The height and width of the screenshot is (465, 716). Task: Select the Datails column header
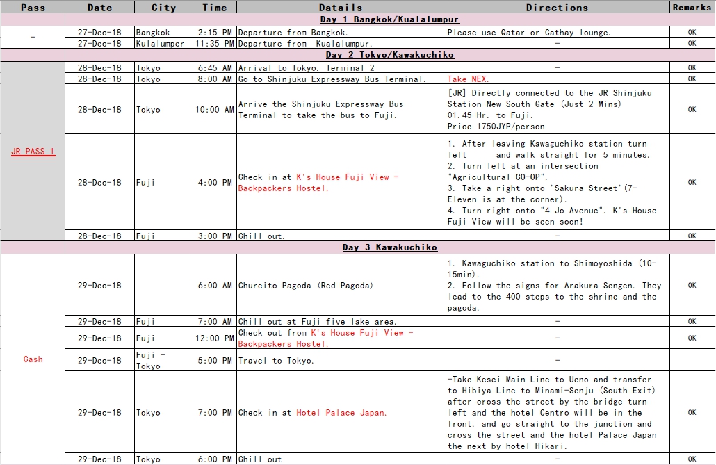[x=341, y=8]
